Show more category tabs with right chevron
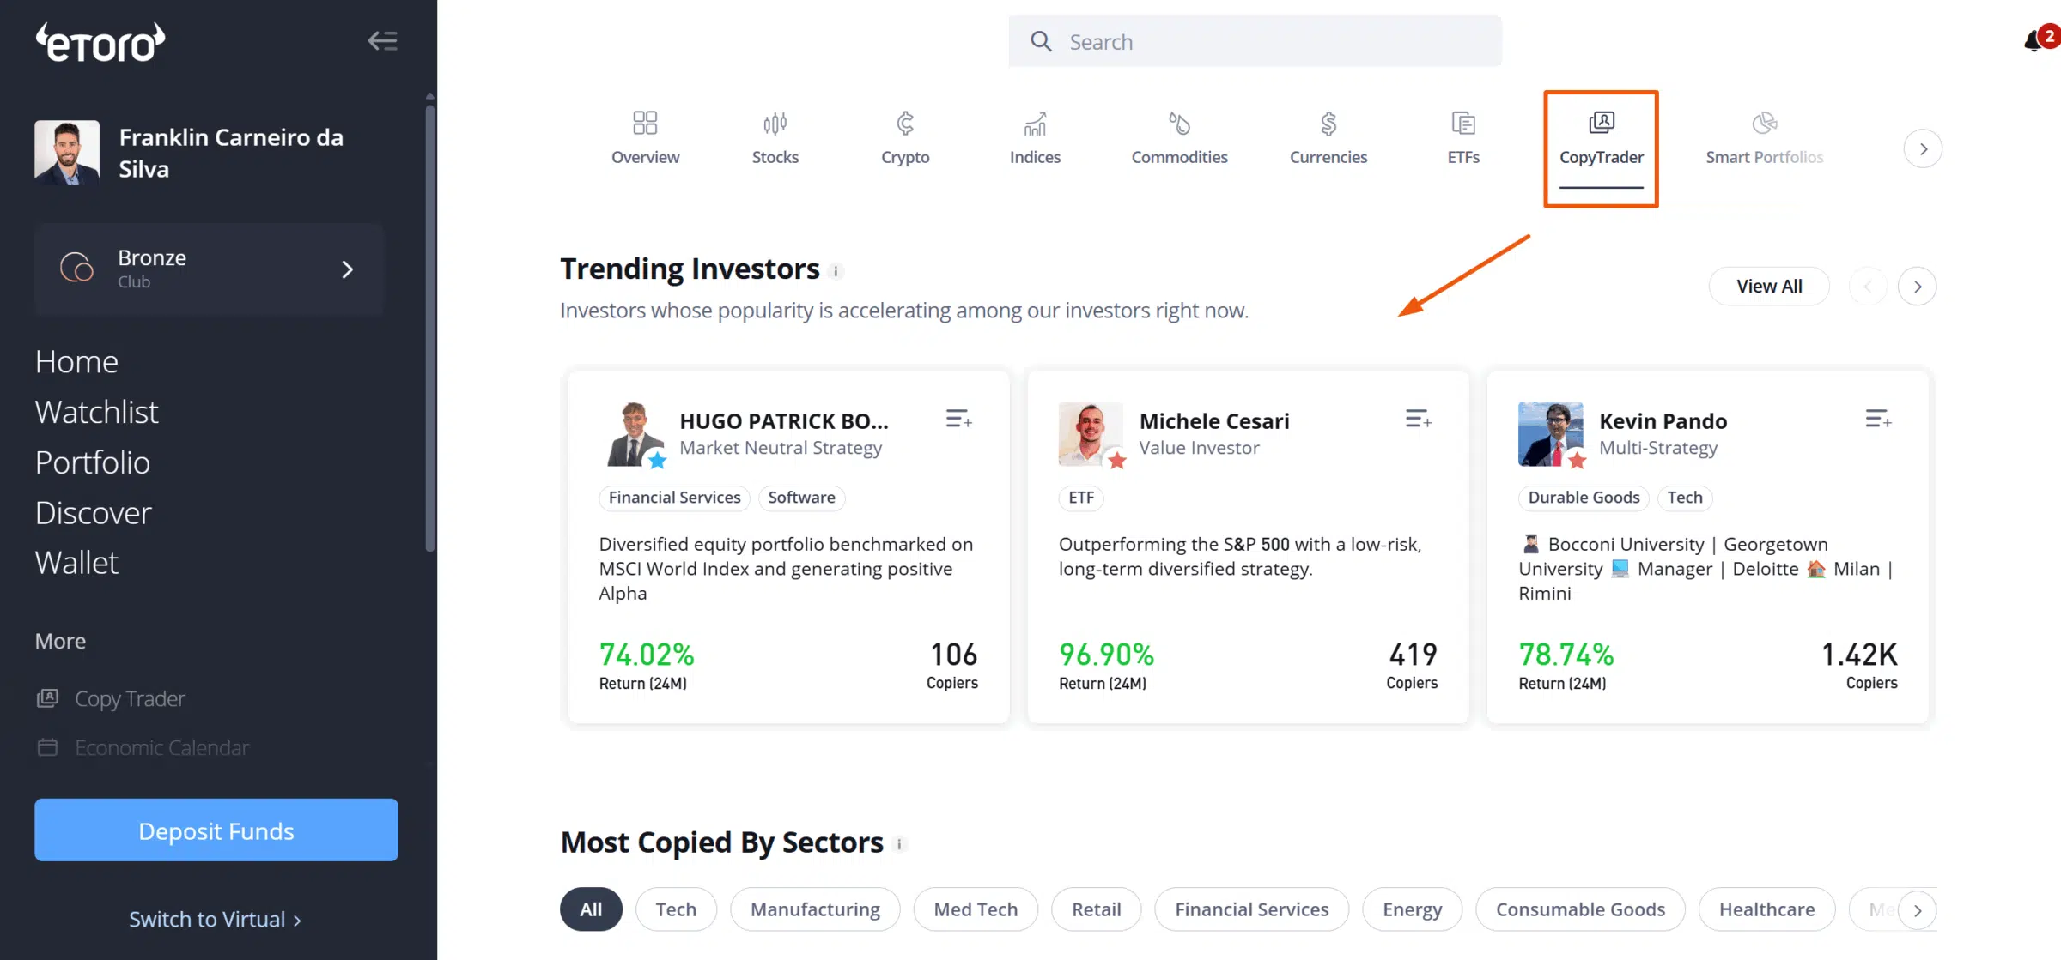This screenshot has height=960, width=2061. tap(1923, 148)
